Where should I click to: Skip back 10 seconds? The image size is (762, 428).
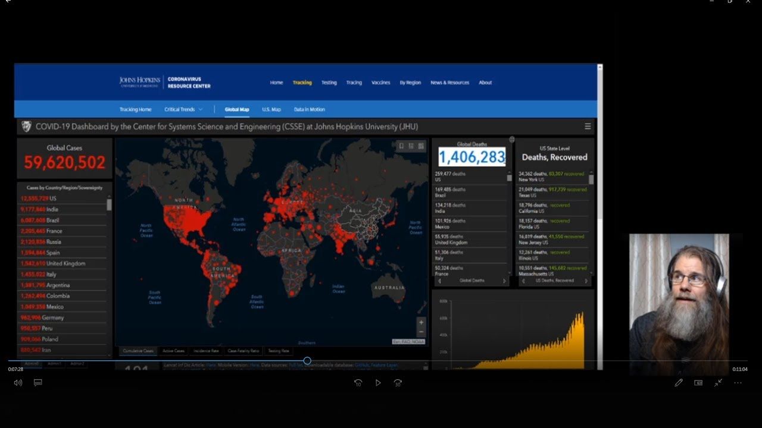point(358,383)
